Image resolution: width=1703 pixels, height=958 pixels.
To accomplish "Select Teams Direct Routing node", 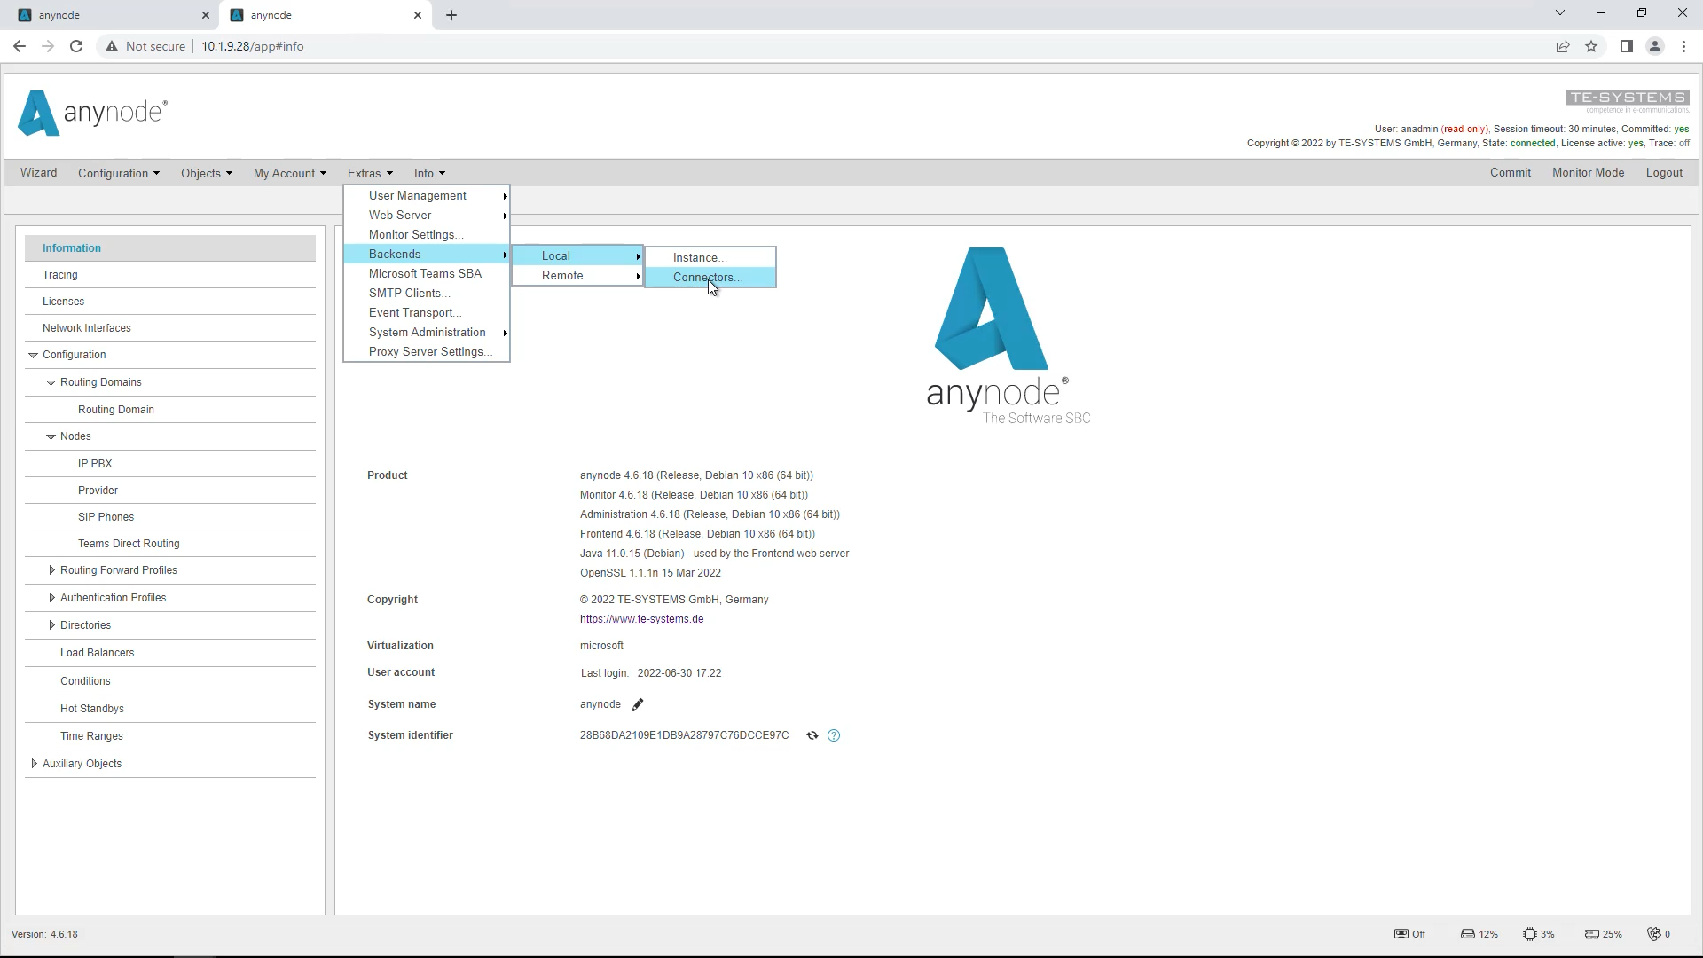I will (170, 544).
